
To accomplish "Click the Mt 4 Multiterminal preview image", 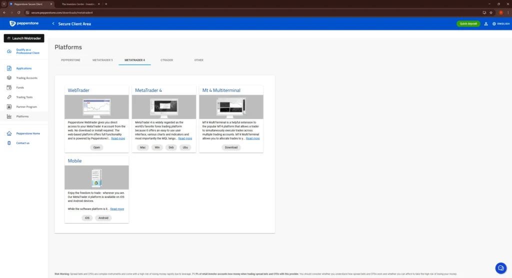I will coord(231,107).
